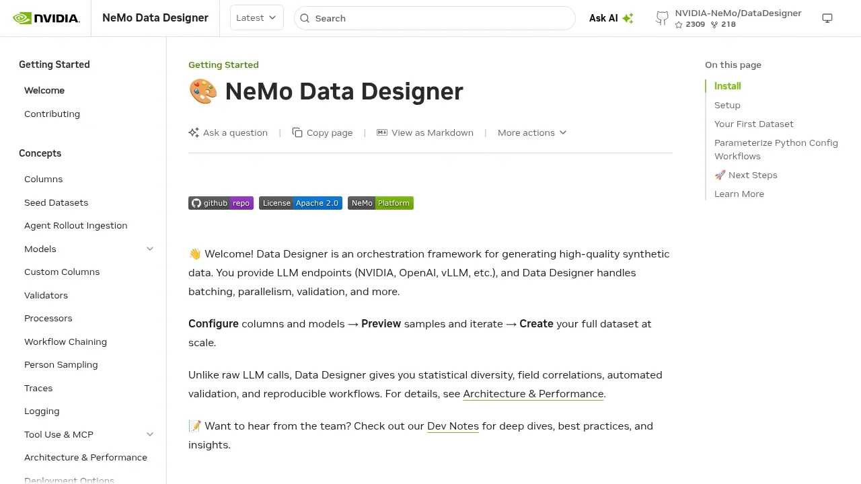Expand the More actions menu

(x=532, y=132)
